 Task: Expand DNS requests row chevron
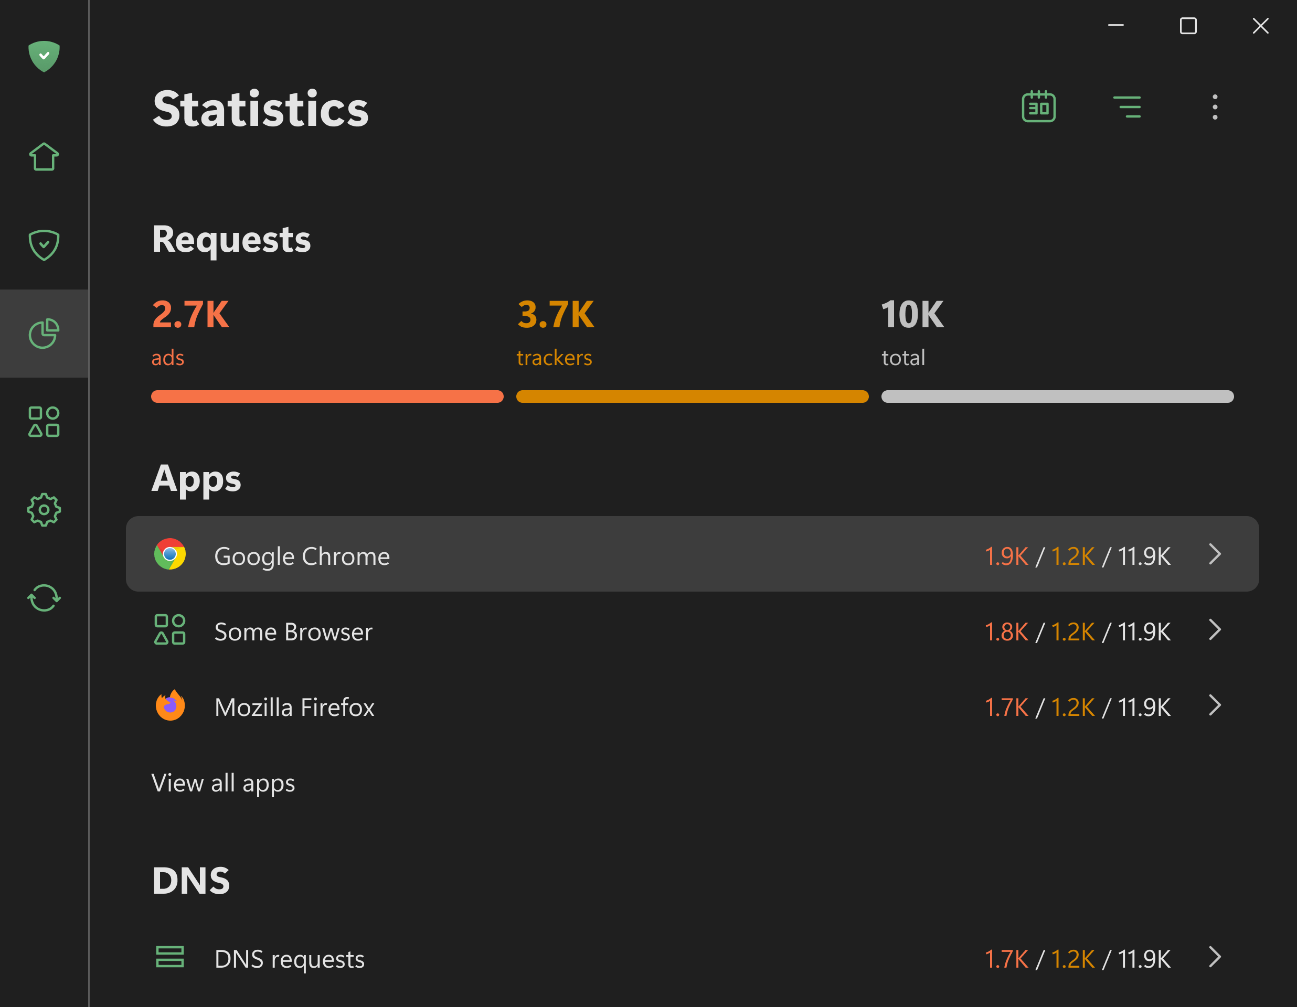(1215, 957)
